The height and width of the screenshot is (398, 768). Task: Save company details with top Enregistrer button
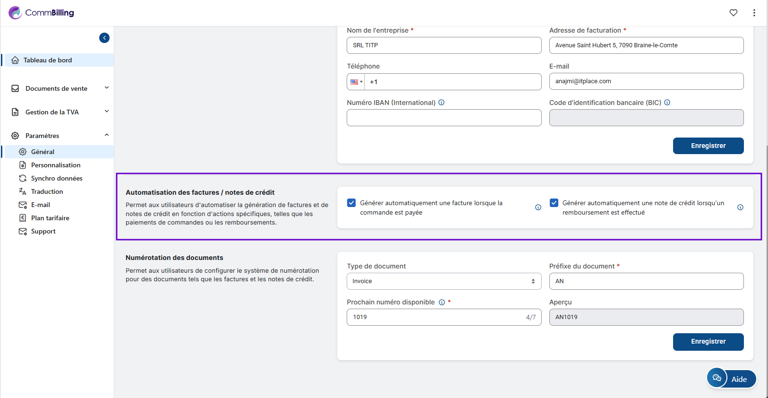pos(708,146)
